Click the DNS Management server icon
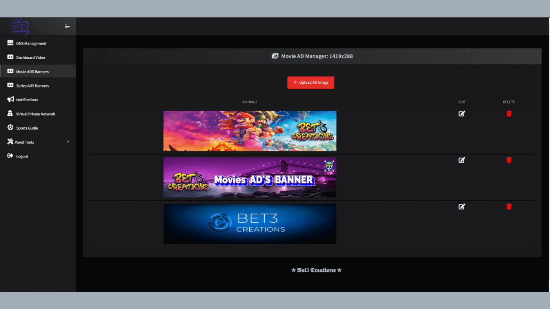The height and width of the screenshot is (309, 550). [x=10, y=43]
